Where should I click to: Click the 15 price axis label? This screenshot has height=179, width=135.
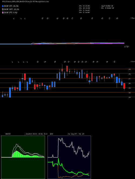coord(129,88)
